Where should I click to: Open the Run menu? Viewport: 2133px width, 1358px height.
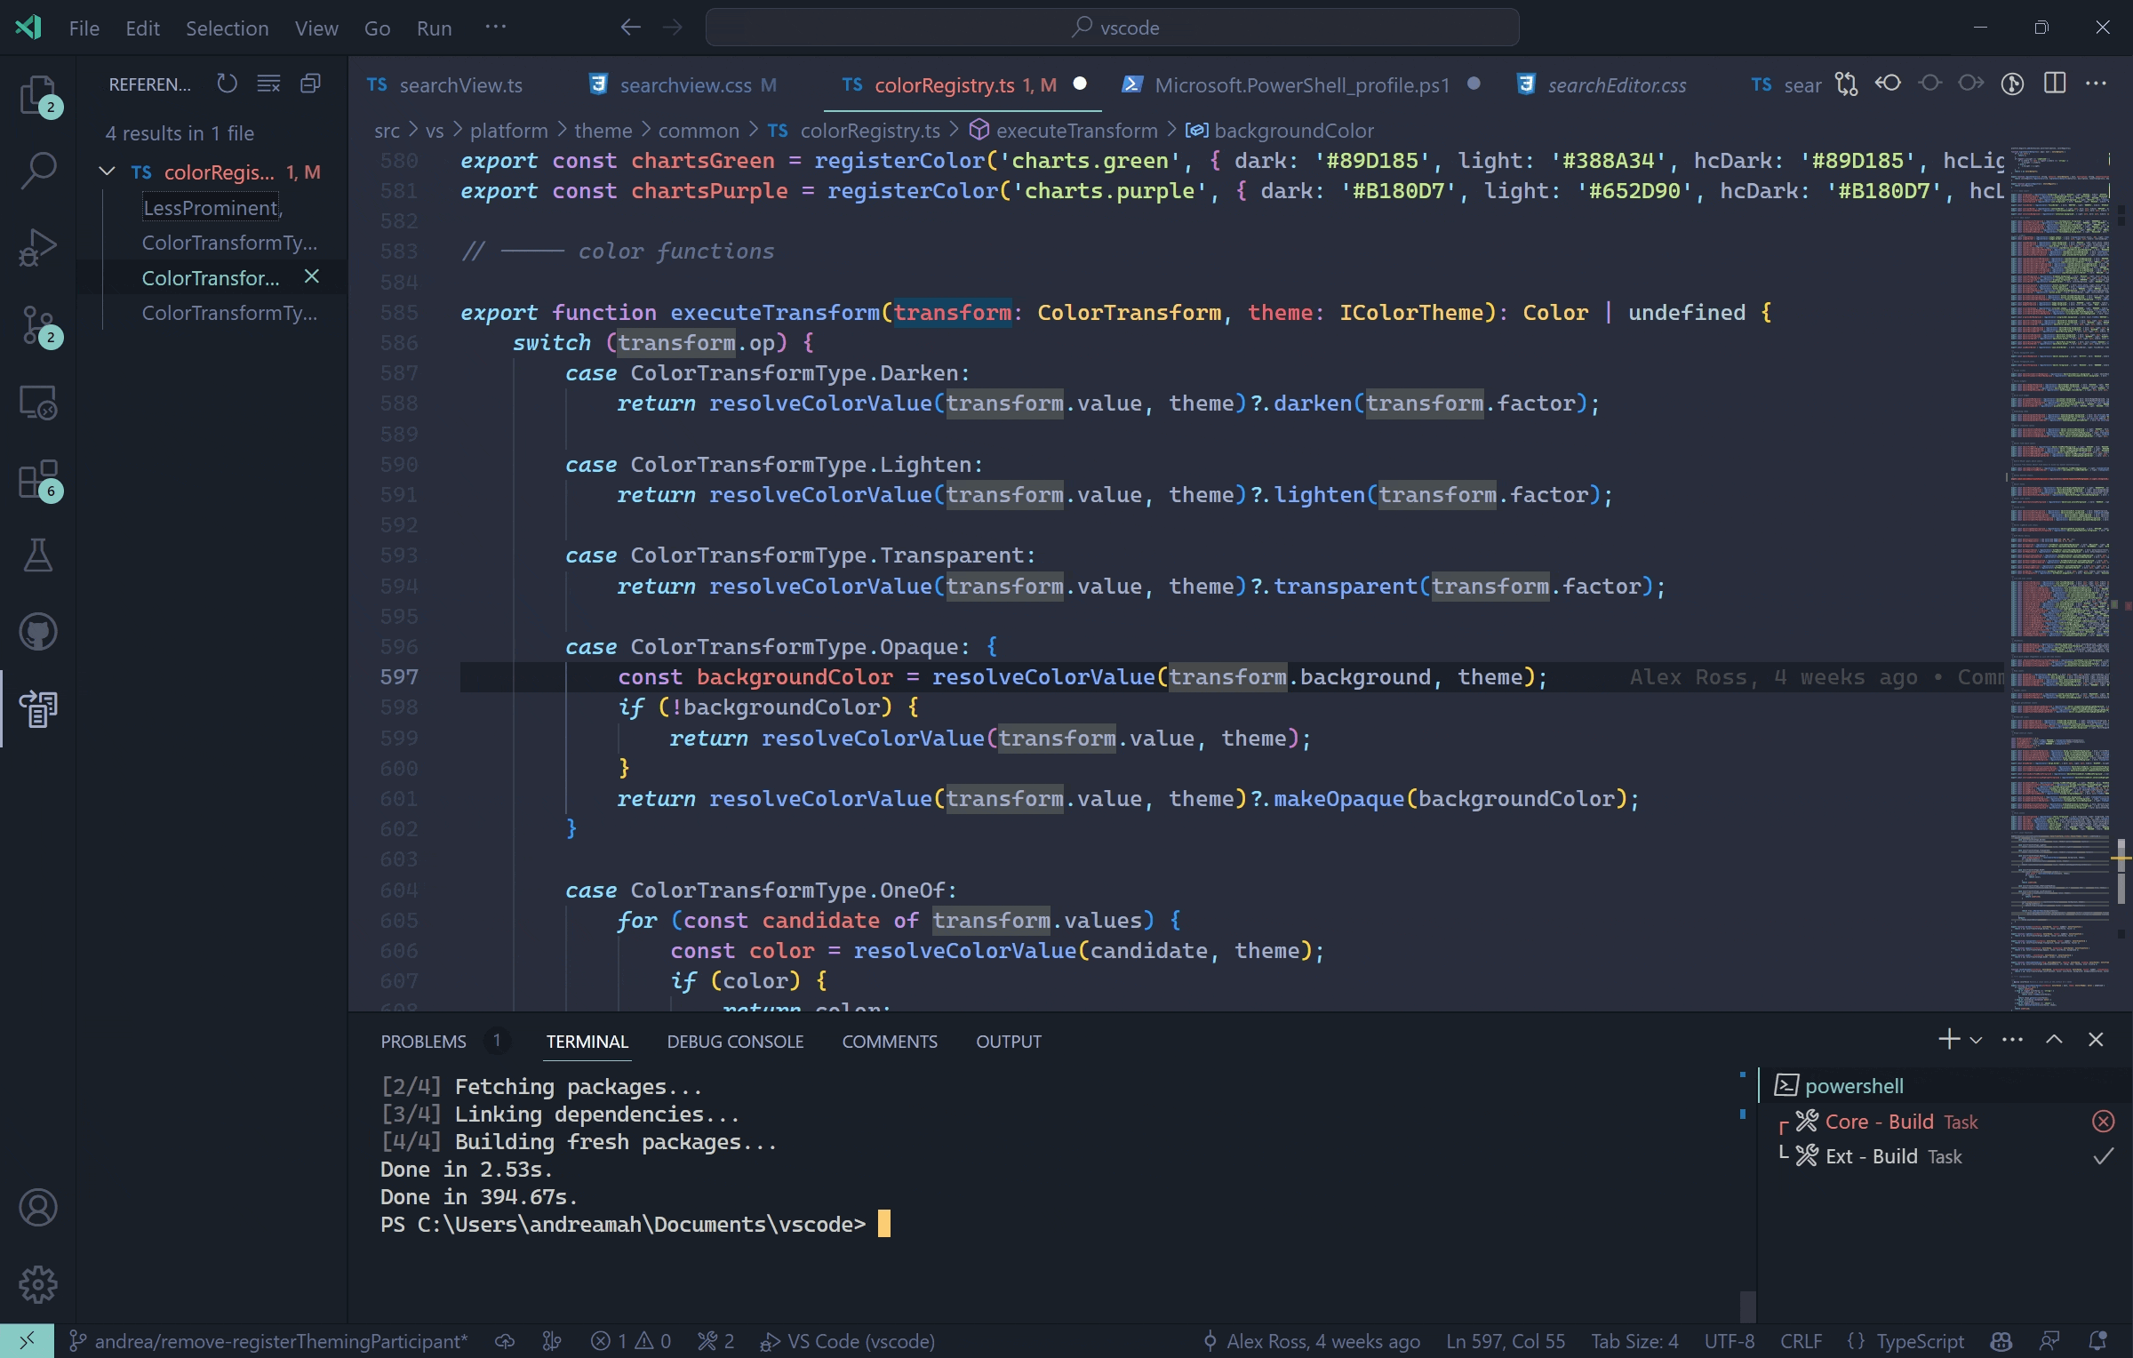click(x=434, y=28)
